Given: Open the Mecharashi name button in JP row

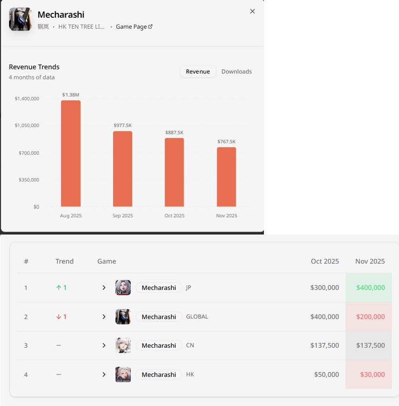Looking at the screenshot, I should (x=159, y=288).
